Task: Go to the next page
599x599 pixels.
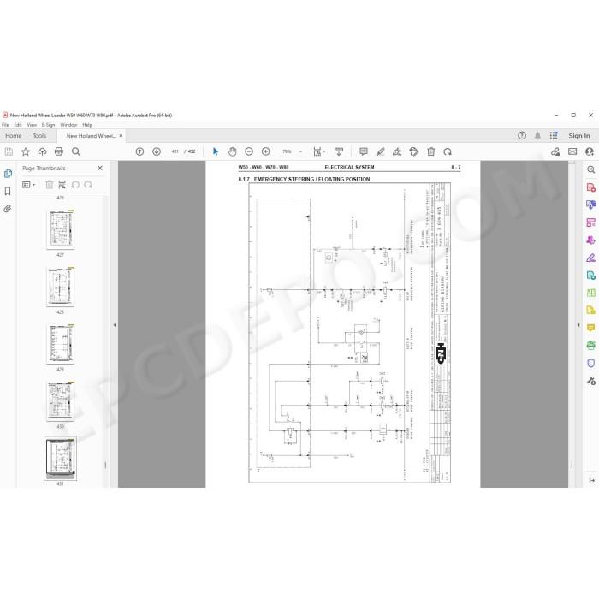Action: [157, 151]
